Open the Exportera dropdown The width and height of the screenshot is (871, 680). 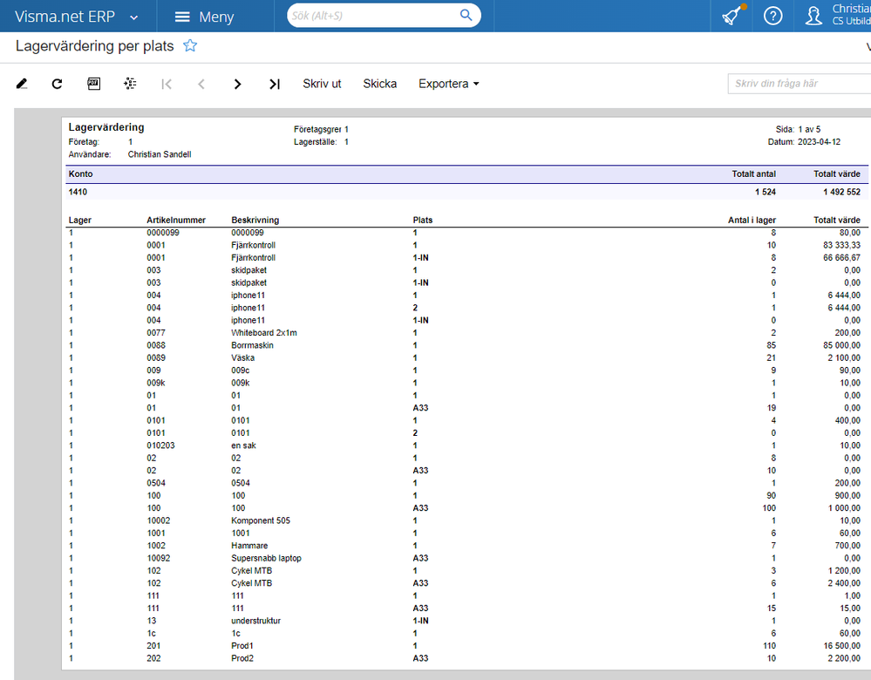(449, 84)
